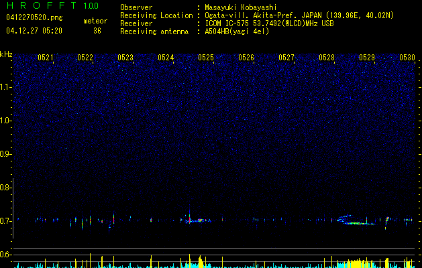Click the long curved meteor echo near 0529
This screenshot has height=268, width=422.
coord(356,220)
